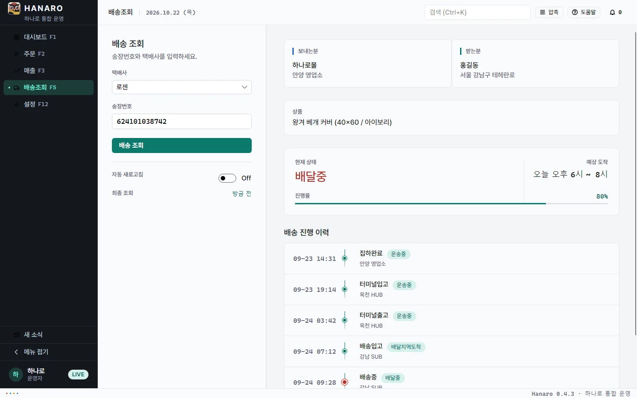637x398 pixels.
Task: Click the 터미널입고 timeline marker
Action: [345, 289]
